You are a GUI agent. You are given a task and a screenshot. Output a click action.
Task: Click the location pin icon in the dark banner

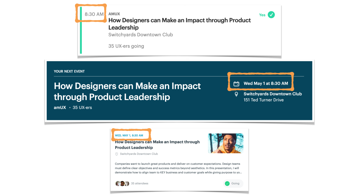pos(236,94)
